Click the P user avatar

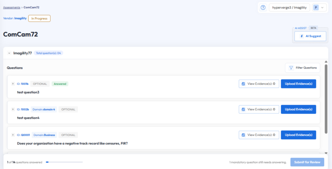pyautogui.click(x=316, y=8)
